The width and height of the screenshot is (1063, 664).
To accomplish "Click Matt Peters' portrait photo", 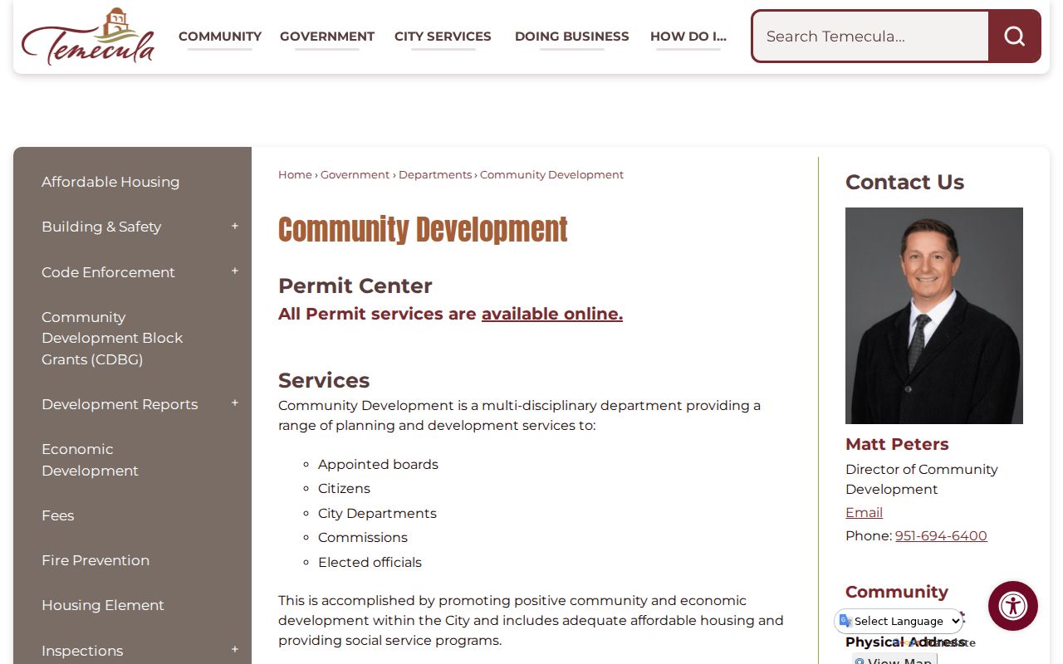I will point(934,315).
